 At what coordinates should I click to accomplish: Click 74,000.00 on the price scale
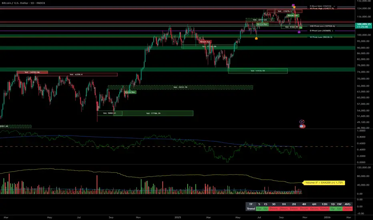363,72
